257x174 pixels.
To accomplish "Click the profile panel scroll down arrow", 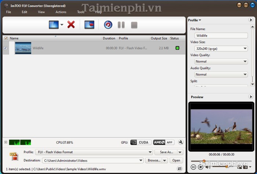I will (x=253, y=84).
